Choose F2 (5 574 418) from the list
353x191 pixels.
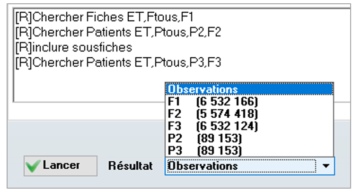click(x=249, y=113)
